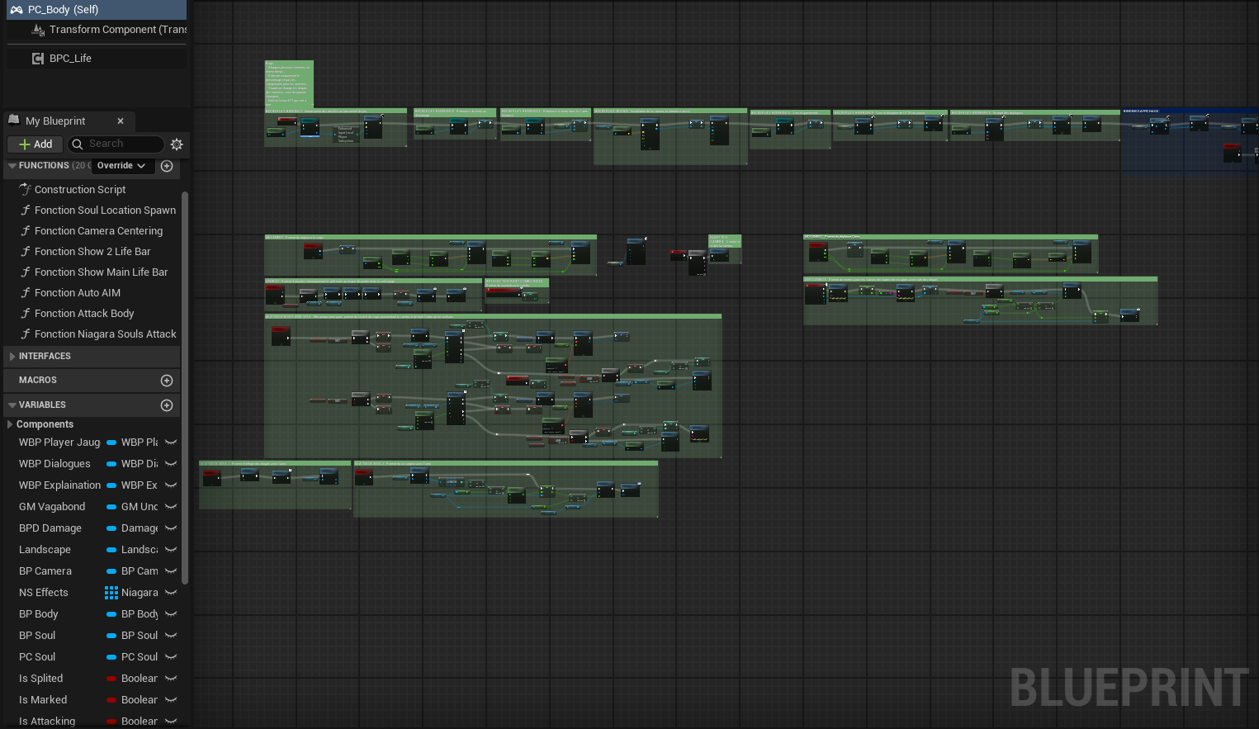Click the BPC_Life component icon
This screenshot has width=1259, height=729.
tap(38, 59)
